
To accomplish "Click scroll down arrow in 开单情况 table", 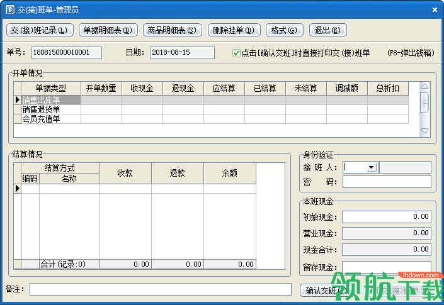I will pos(424,131).
